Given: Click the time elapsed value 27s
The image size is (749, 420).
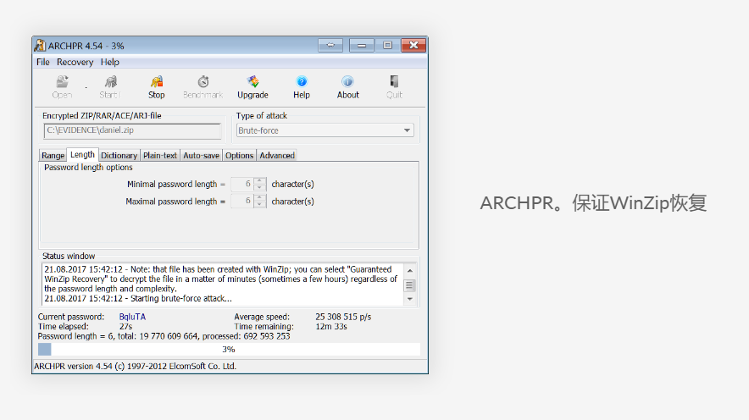Looking at the screenshot, I should (125, 327).
